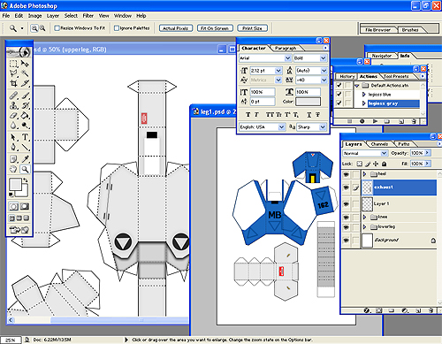Select the Magic Wand tool
Screen dimensions: 442x344
point(25,73)
